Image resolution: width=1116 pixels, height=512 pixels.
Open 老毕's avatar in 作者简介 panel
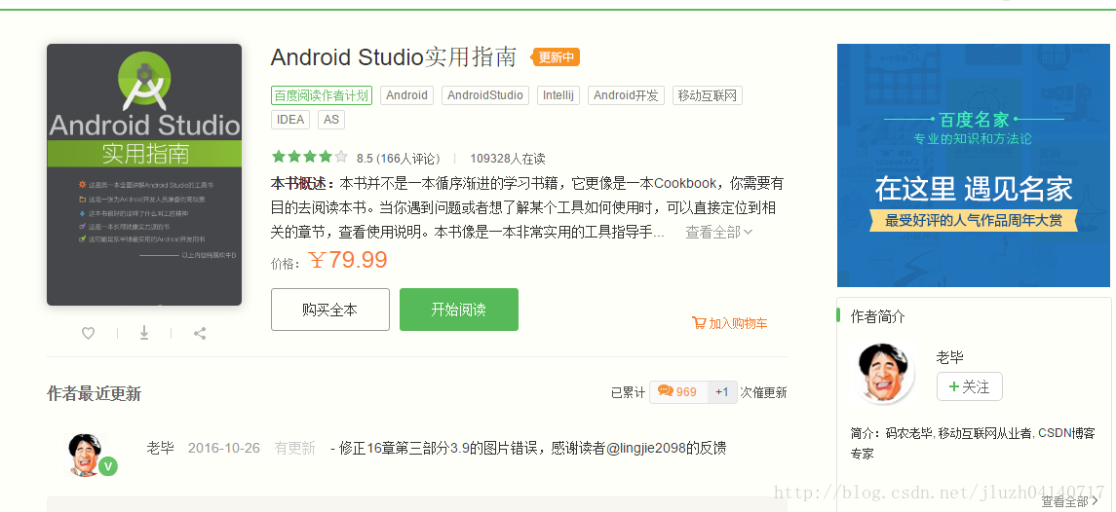(883, 374)
